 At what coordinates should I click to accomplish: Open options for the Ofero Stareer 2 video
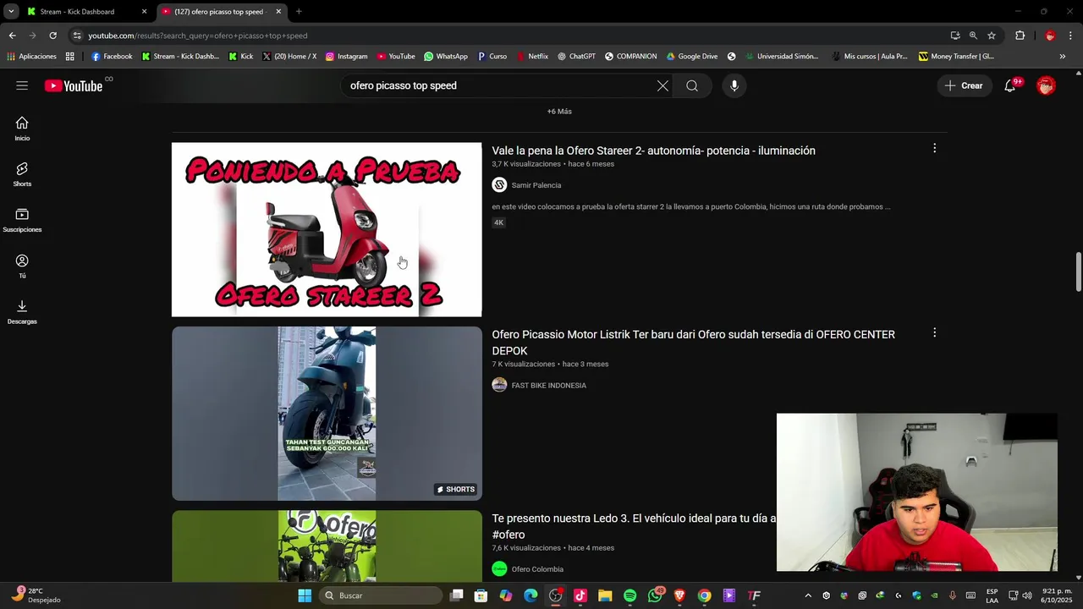(x=934, y=148)
